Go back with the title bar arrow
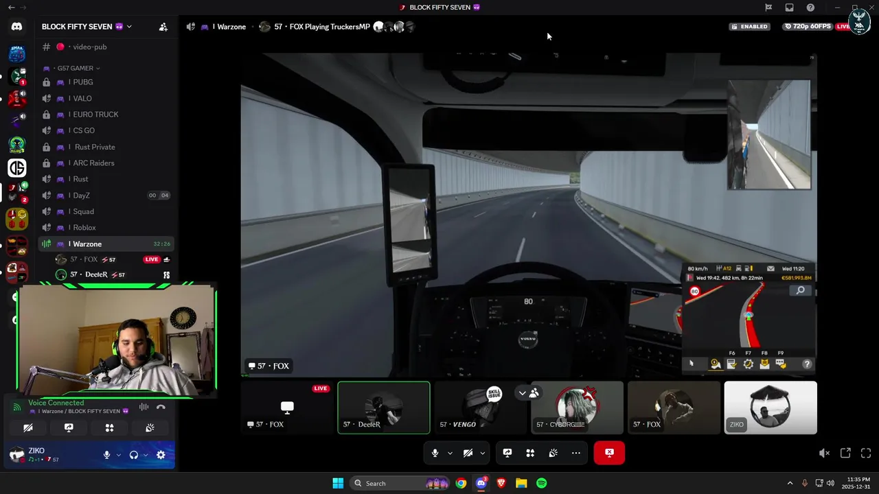Screen dimensions: 879x494 11,8
